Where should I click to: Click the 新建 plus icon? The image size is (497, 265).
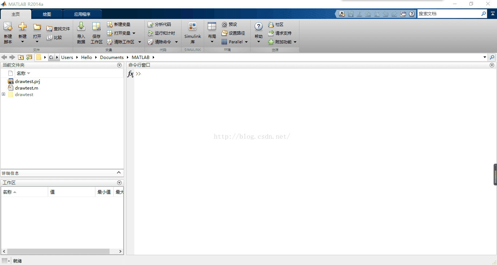(x=23, y=27)
